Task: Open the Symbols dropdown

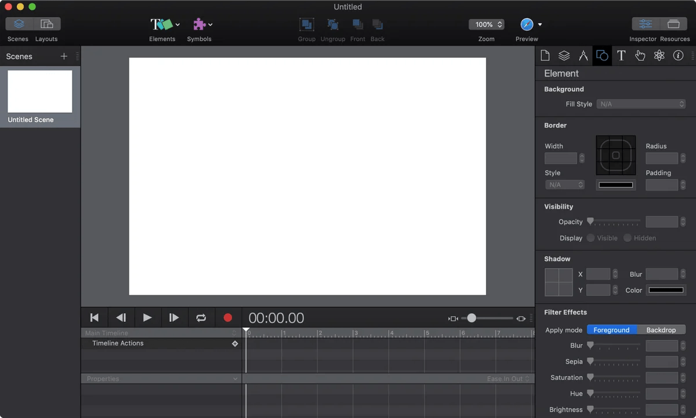Action: click(x=210, y=24)
